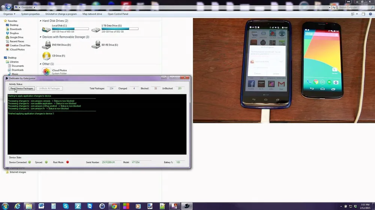375x210 pixels.
Task: Launch Google Chrome from the taskbar
Action: pos(114,206)
